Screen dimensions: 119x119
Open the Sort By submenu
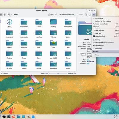(106, 40)
